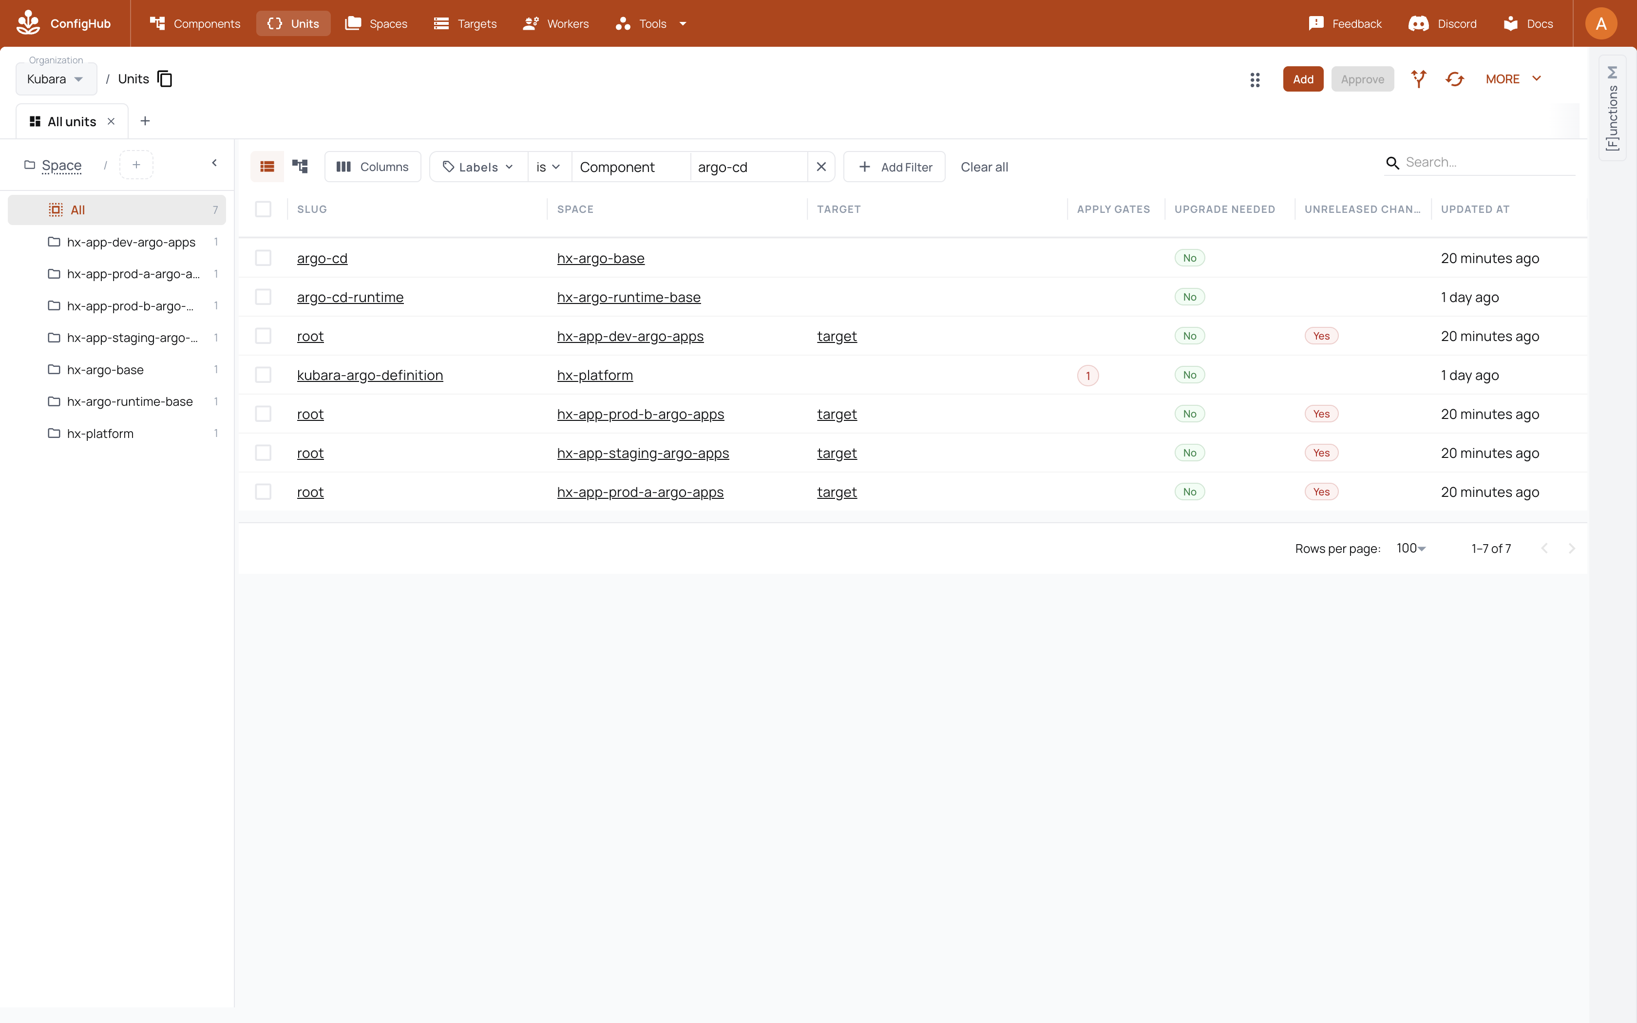Image resolution: width=1637 pixels, height=1023 pixels.
Task: Open user avatar A menu
Action: (x=1600, y=24)
